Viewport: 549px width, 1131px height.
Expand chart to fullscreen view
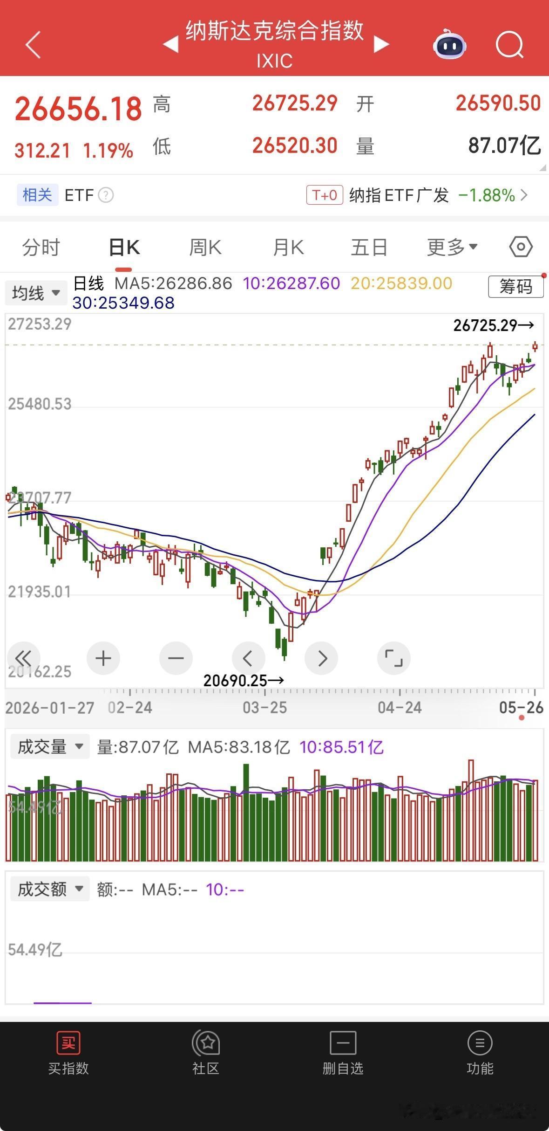[394, 658]
